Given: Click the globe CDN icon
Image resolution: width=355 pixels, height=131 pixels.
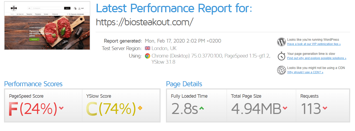Looking at the screenshot, I should tap(281, 70).
